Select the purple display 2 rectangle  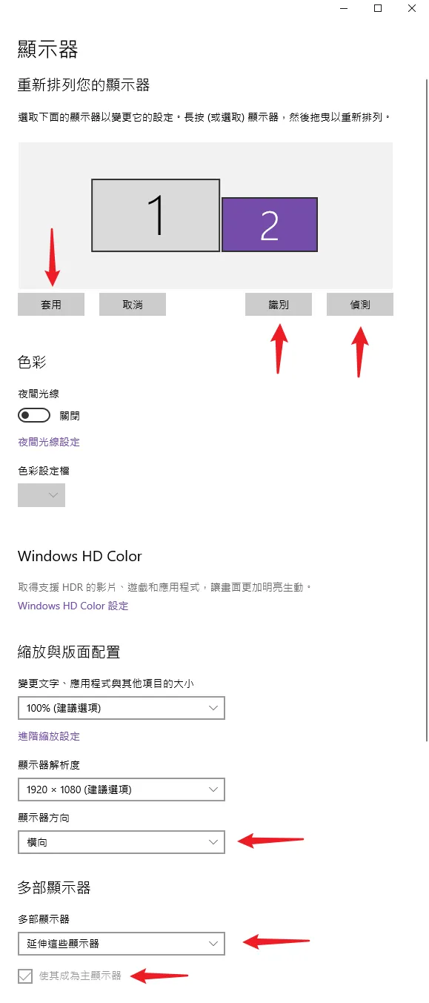270,224
